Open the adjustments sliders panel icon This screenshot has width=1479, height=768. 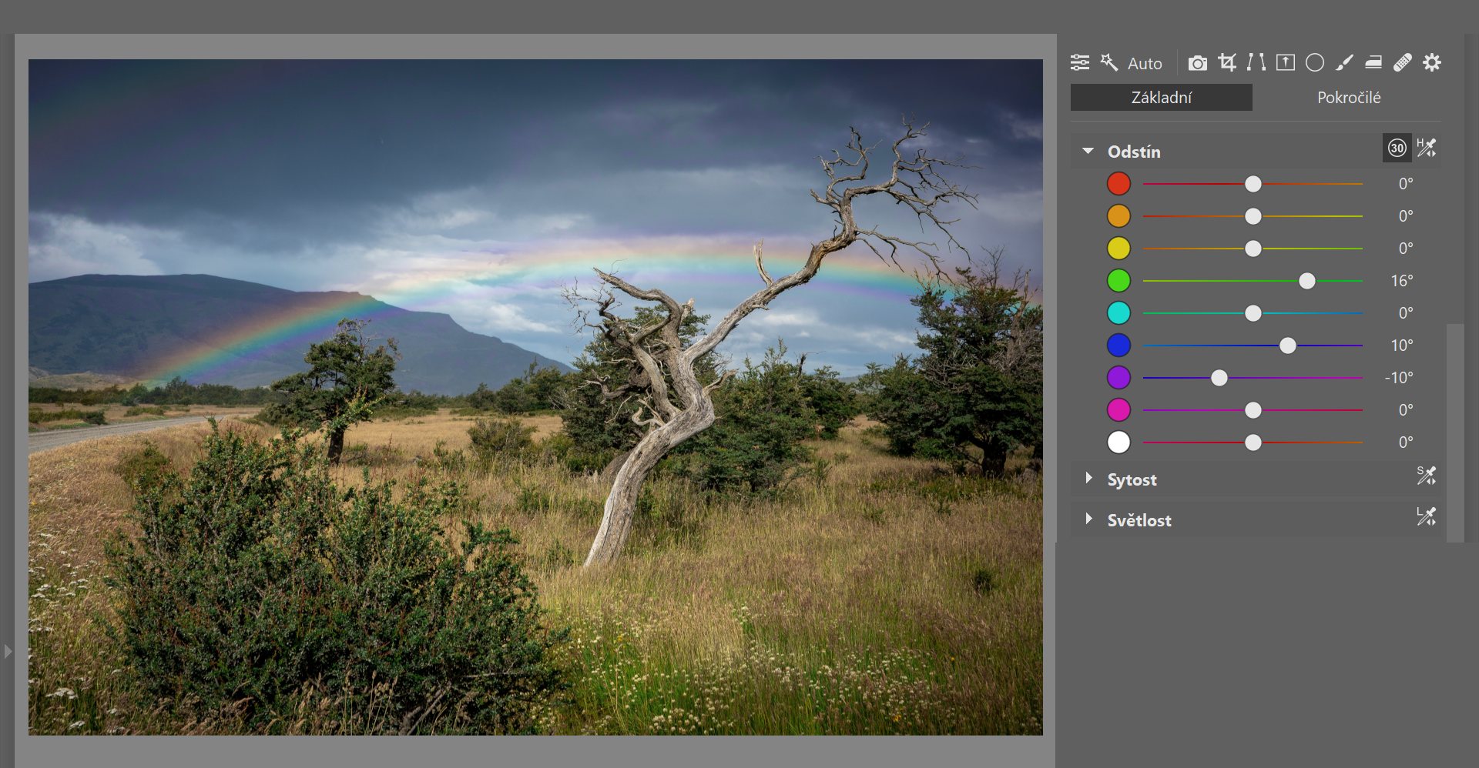click(x=1080, y=62)
